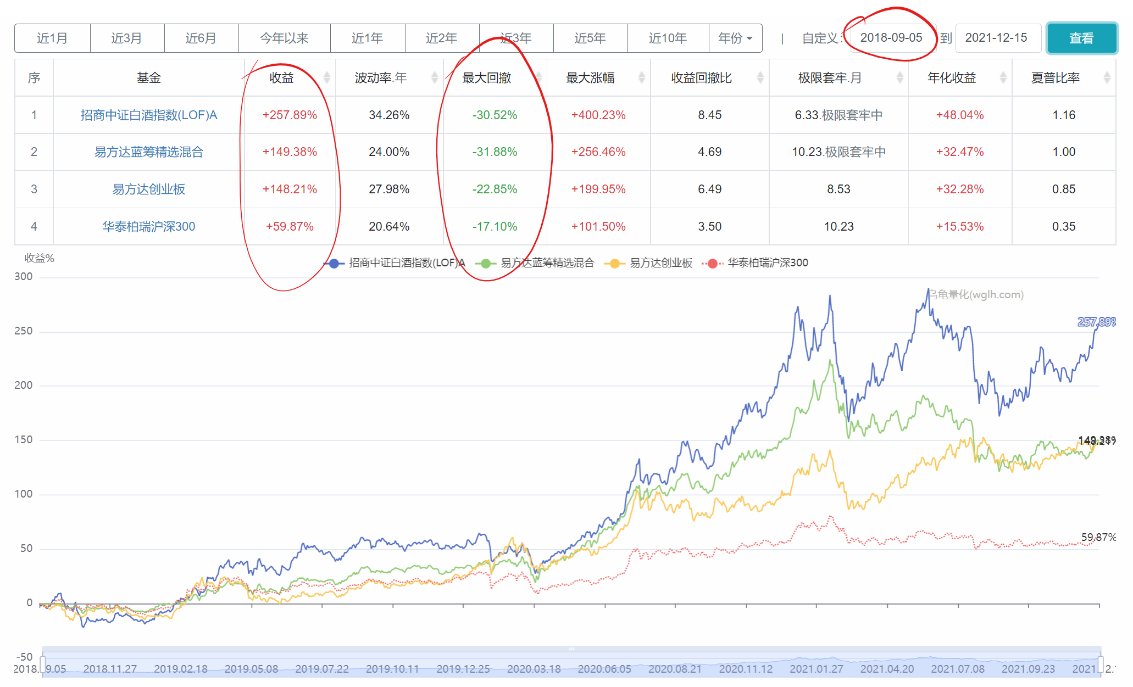
Task: Sort by 收益回撤比 column arrows
Action: (760, 78)
